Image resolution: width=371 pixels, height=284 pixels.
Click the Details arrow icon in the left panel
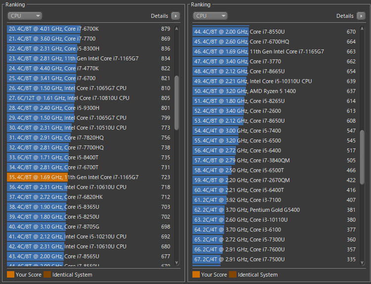pos(176,16)
